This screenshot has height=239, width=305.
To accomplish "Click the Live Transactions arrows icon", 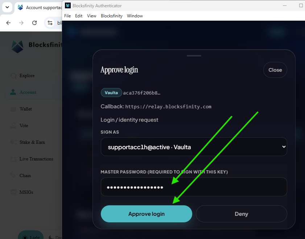I will (13, 159).
